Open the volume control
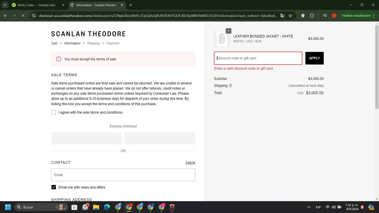The image size is (379, 213). pos(334,207)
